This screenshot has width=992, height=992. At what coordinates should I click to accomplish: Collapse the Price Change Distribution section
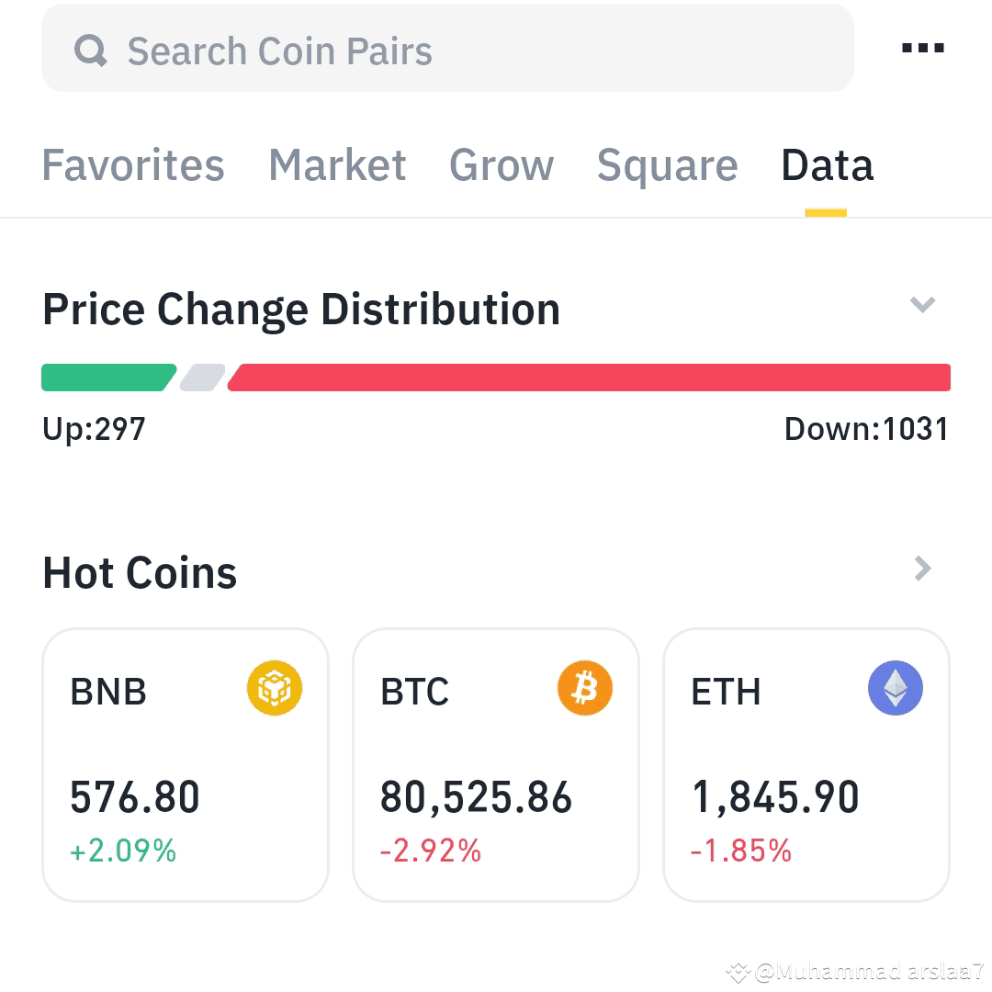click(922, 304)
